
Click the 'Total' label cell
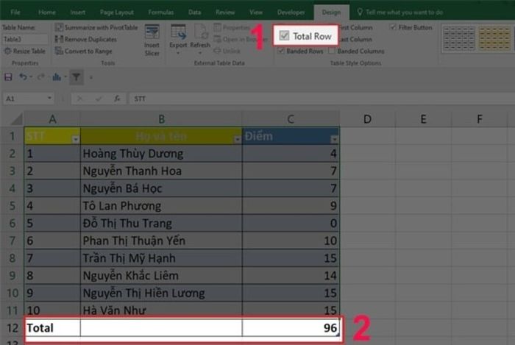[52, 327]
